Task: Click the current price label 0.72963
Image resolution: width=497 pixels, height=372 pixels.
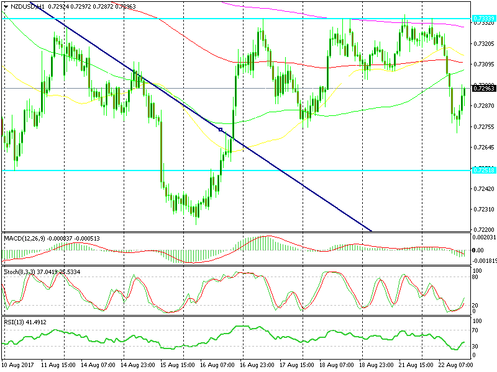Action: point(484,88)
